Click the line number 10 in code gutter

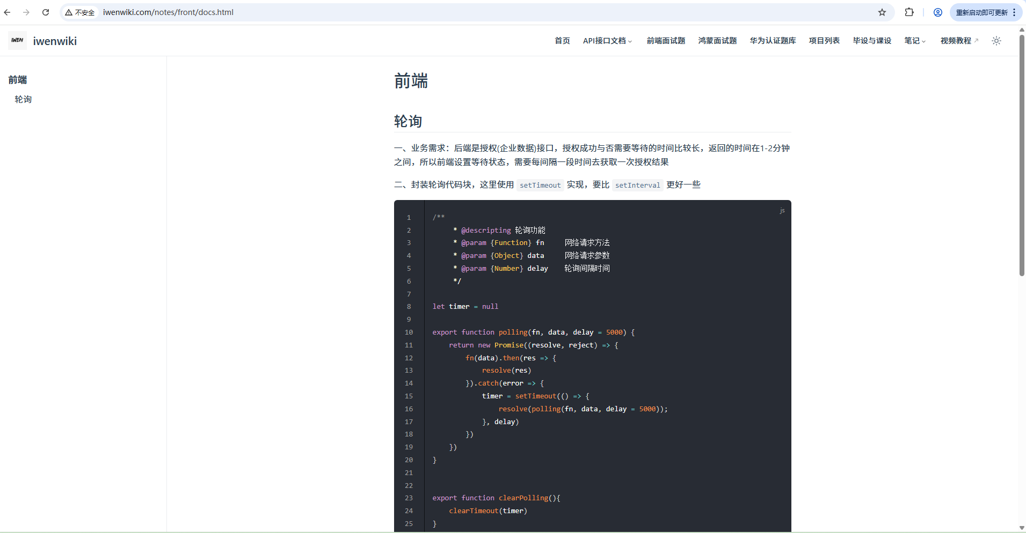pyautogui.click(x=409, y=332)
